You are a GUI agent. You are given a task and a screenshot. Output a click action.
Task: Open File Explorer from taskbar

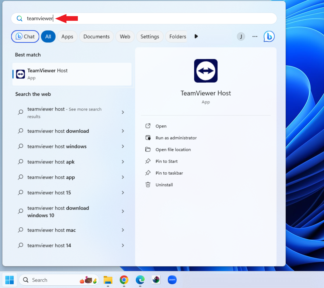click(x=108, y=280)
